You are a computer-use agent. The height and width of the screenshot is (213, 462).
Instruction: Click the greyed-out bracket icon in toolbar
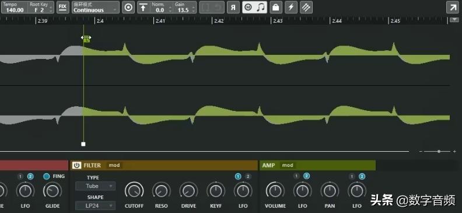206,8
